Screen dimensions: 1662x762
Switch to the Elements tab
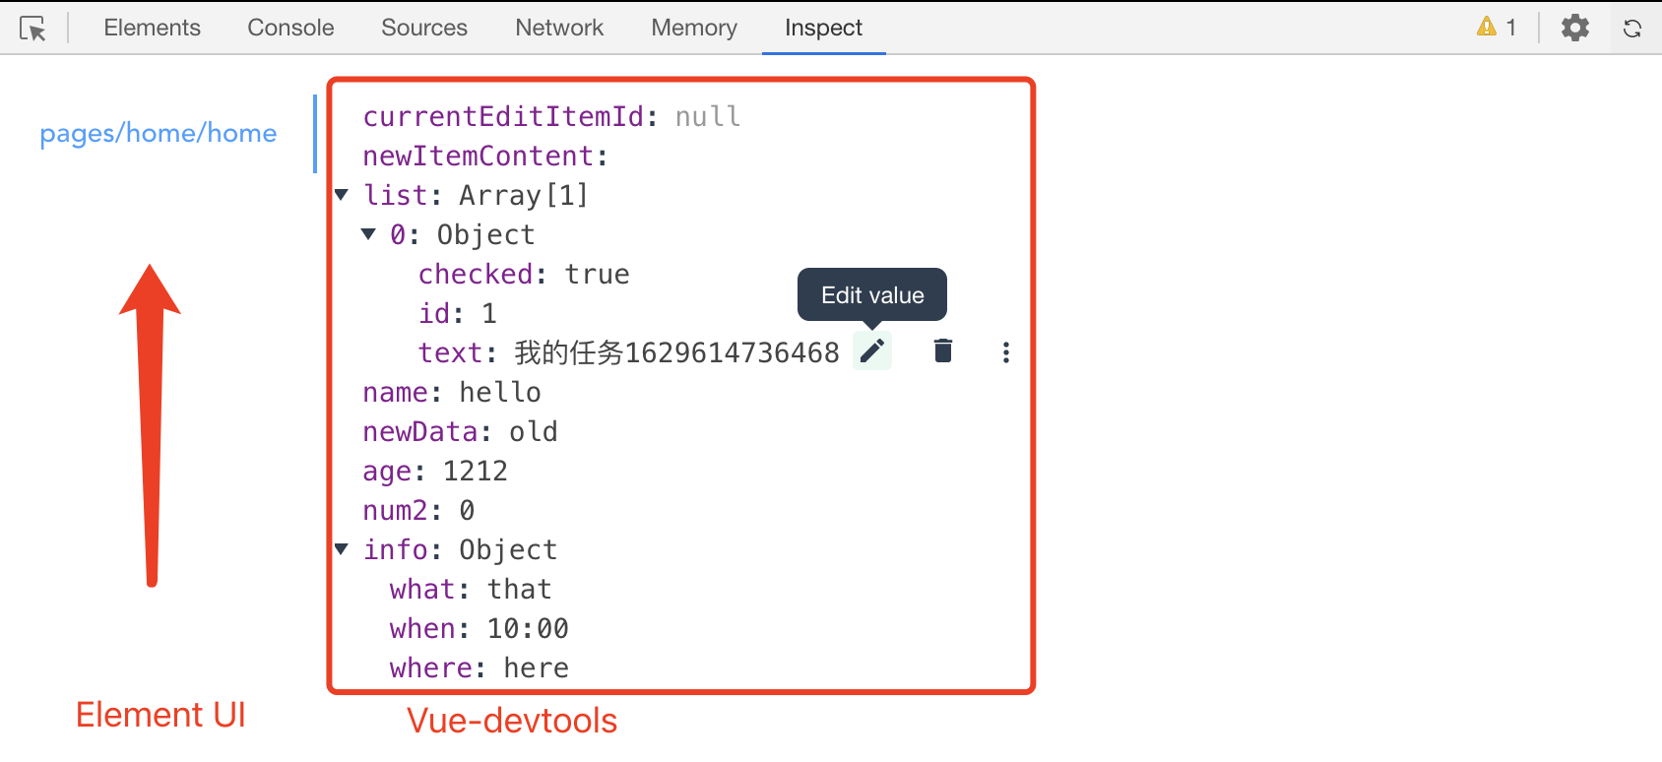pos(153,28)
